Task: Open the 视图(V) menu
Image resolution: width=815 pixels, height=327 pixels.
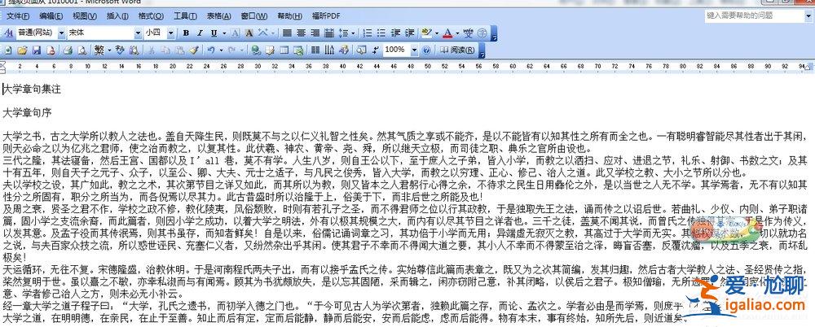Action: click(x=85, y=16)
